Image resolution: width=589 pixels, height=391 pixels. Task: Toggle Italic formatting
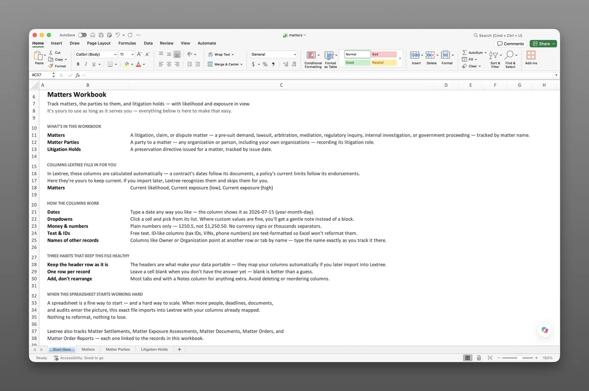[x=86, y=64]
